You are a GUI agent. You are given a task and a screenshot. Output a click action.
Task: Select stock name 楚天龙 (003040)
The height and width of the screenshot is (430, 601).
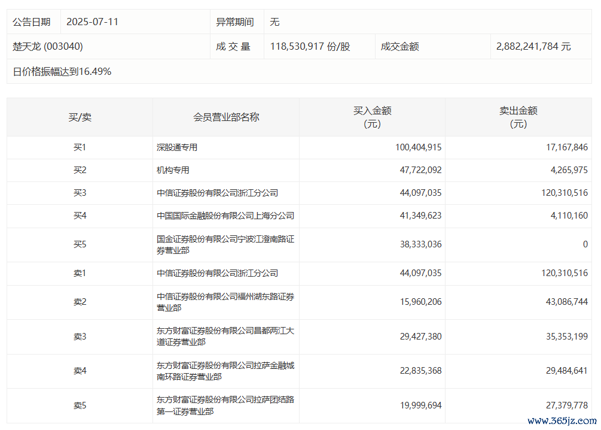(48, 46)
